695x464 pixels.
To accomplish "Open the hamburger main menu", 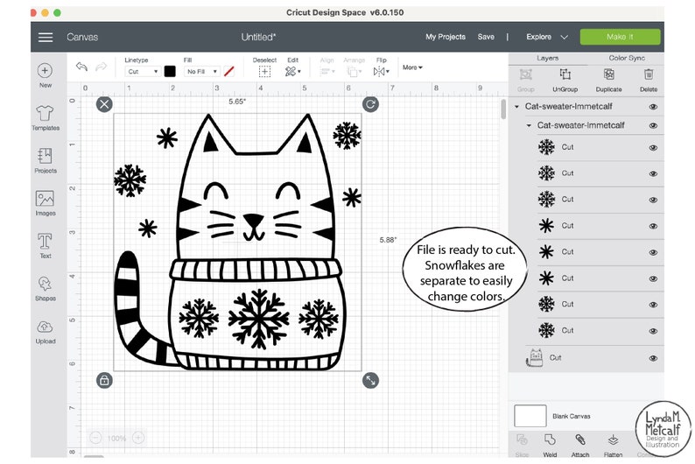I will pyautogui.click(x=46, y=38).
